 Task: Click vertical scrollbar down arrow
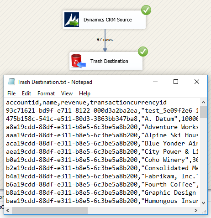pyautogui.click(x=204, y=203)
